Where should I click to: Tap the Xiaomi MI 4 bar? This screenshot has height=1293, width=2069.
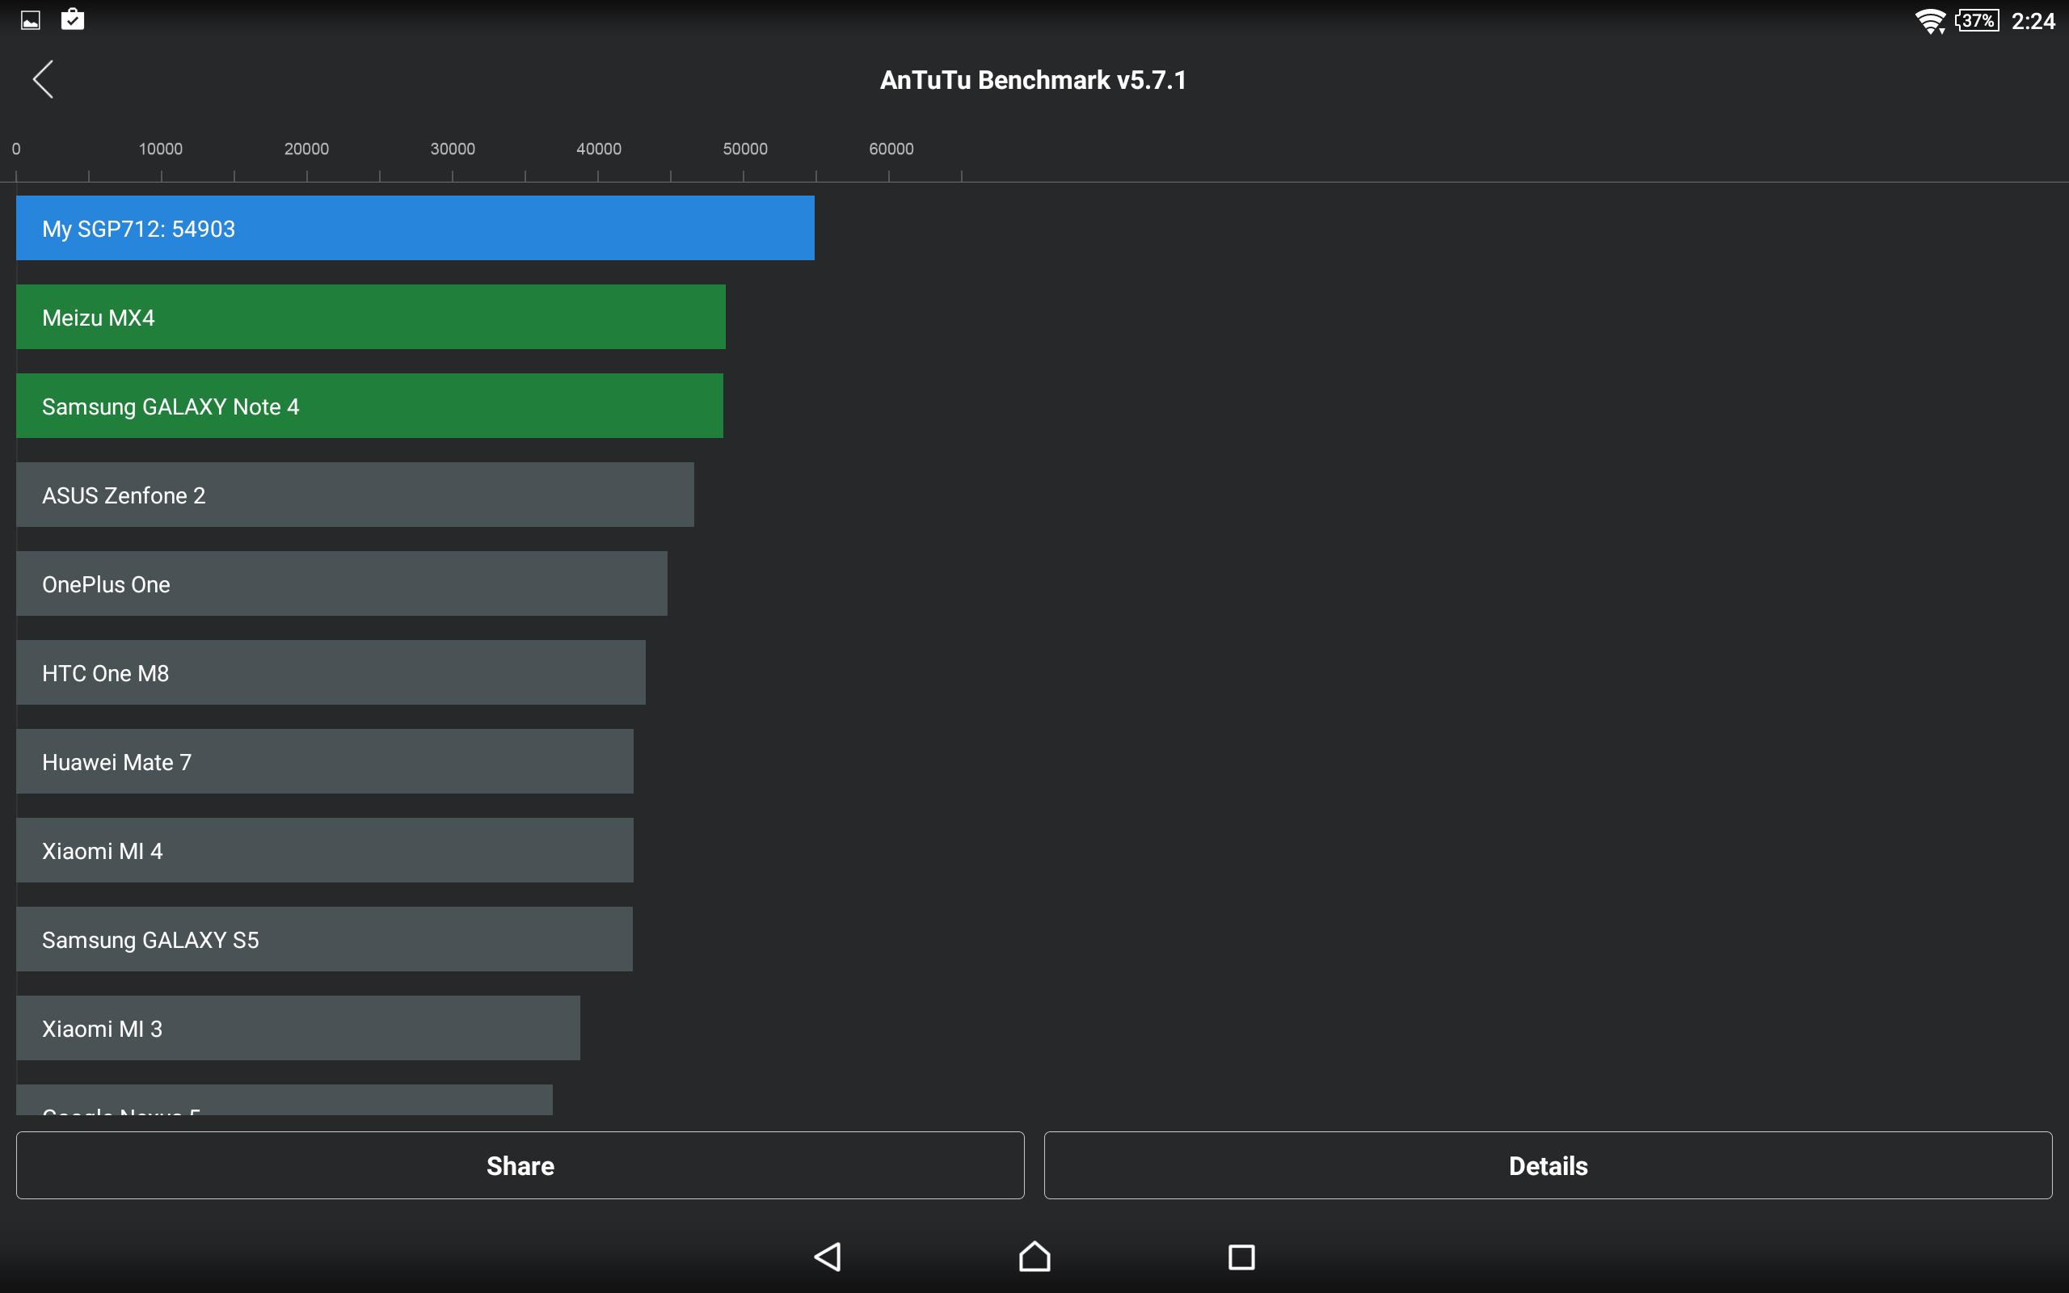click(x=324, y=851)
